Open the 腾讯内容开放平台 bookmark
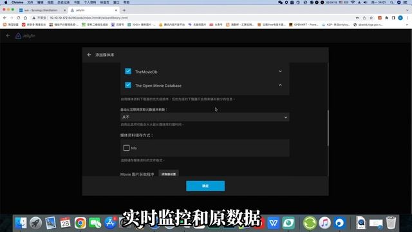 172,24
